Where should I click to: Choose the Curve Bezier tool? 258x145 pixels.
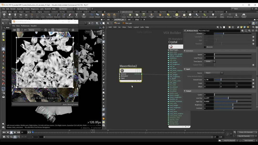pyautogui.click(x=50, y=15)
